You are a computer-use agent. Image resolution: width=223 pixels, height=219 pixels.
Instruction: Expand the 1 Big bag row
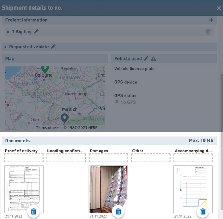(8, 32)
